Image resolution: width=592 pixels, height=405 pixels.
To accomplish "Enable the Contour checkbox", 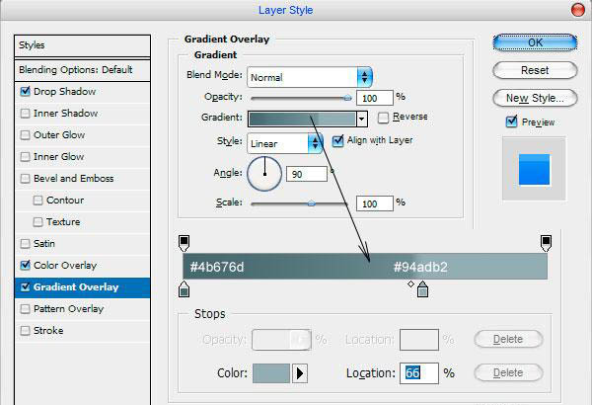I will [x=37, y=201].
